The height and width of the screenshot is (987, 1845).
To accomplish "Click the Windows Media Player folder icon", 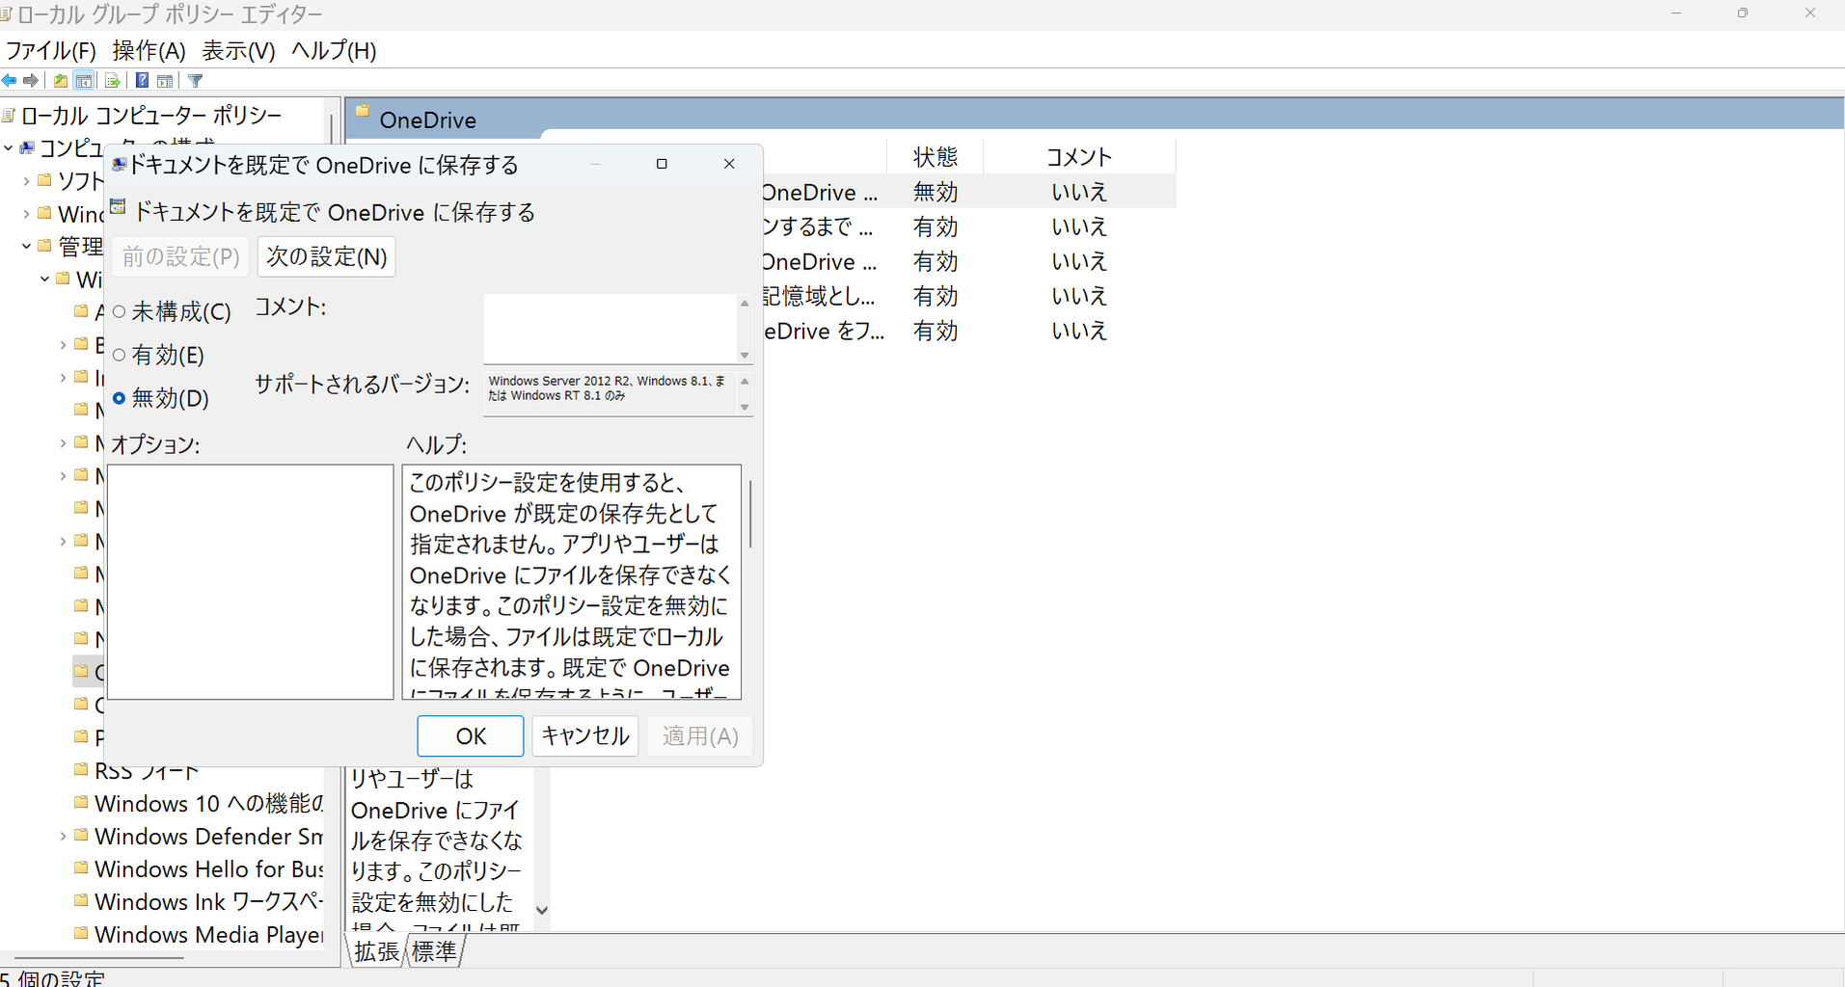I will click(x=82, y=934).
